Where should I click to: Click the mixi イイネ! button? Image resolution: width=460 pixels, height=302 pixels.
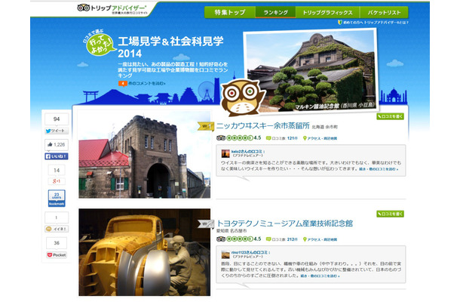click(x=57, y=229)
